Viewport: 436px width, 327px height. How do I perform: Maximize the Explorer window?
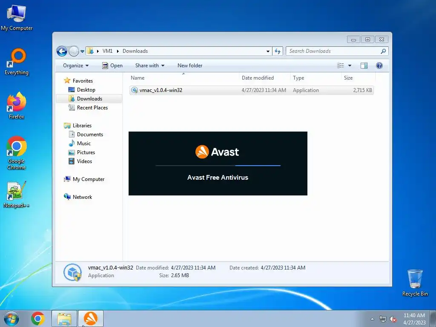(x=367, y=40)
